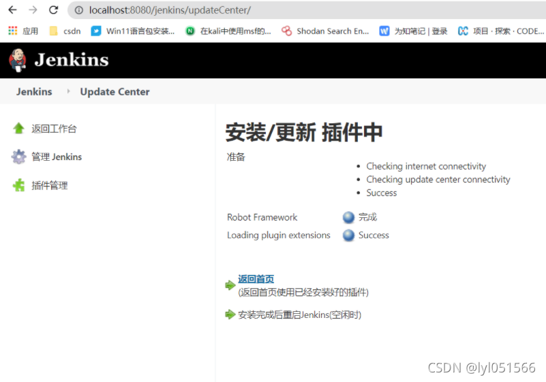Select Update Center in the breadcrumb

coord(115,91)
